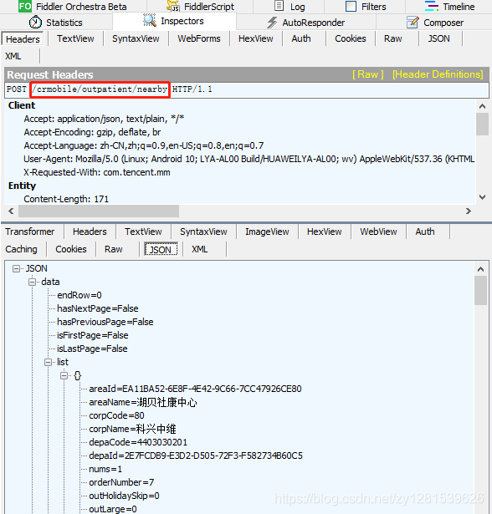Open the response Raw tab
This screenshot has width=492, height=514.
click(x=114, y=249)
